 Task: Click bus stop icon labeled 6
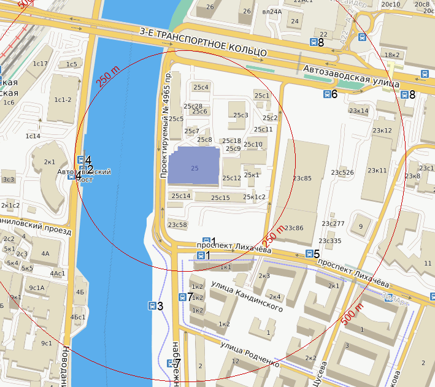328,94
